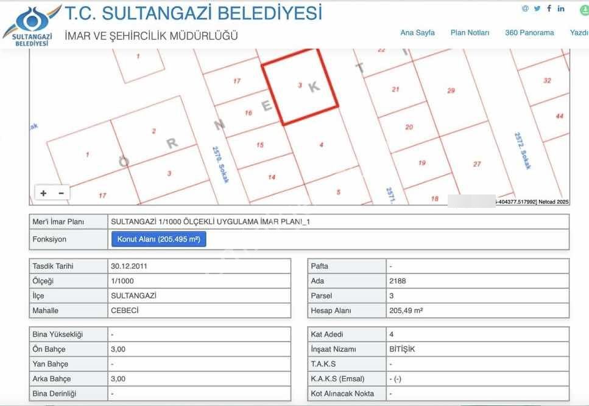Click the İnşaat Nizamı value BİTİŞİK
Screen dimensions: 589x406
(402, 349)
